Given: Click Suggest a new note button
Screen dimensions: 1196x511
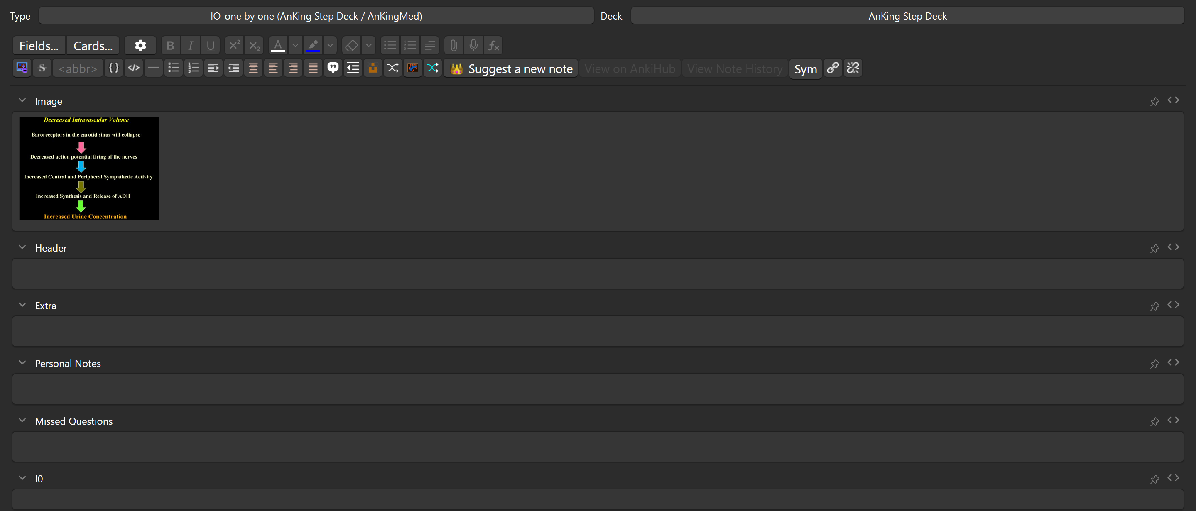Looking at the screenshot, I should (x=511, y=68).
